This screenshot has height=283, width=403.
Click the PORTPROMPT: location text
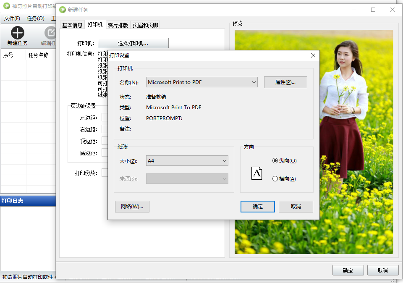click(x=164, y=118)
